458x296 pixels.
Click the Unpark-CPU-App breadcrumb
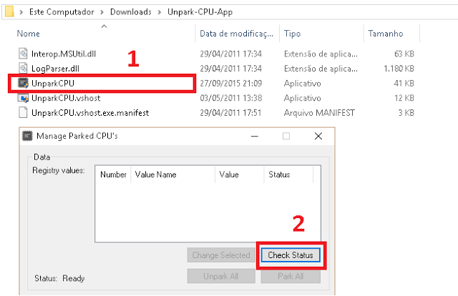(200, 12)
